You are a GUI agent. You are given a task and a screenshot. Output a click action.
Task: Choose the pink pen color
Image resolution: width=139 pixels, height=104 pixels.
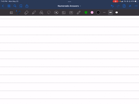coord(92,12)
